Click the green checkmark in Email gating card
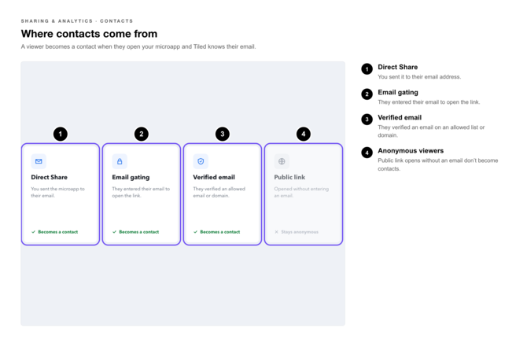The height and width of the screenshot is (339, 527). click(114, 232)
